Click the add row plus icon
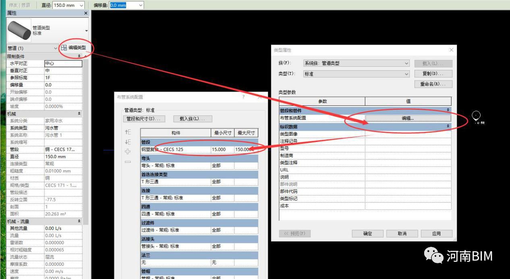 pyautogui.click(x=128, y=152)
